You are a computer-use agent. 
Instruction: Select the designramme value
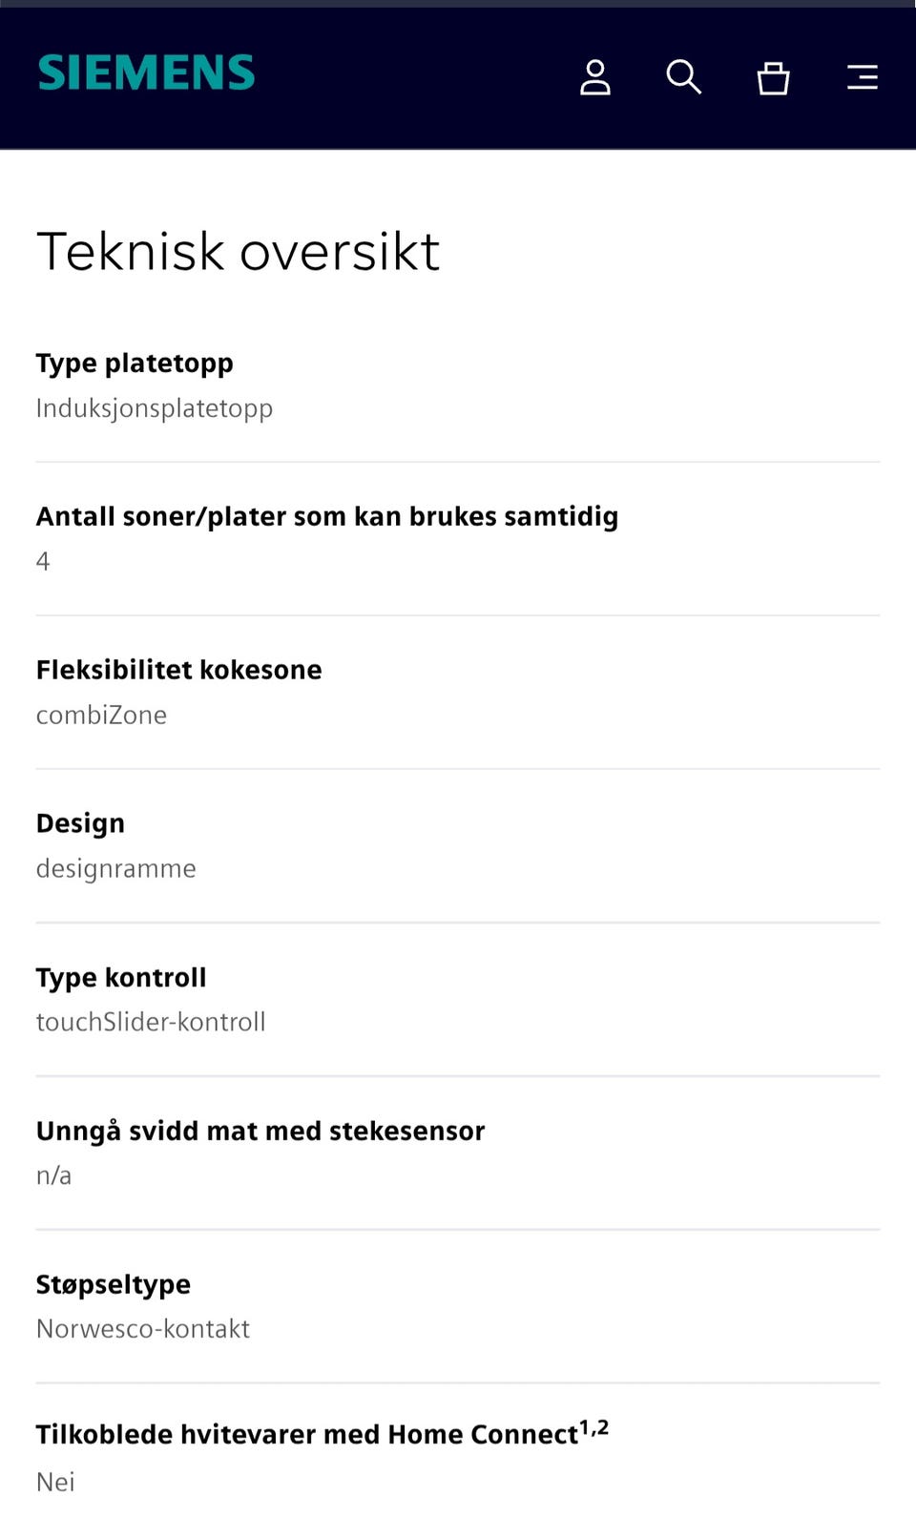pyautogui.click(x=116, y=869)
